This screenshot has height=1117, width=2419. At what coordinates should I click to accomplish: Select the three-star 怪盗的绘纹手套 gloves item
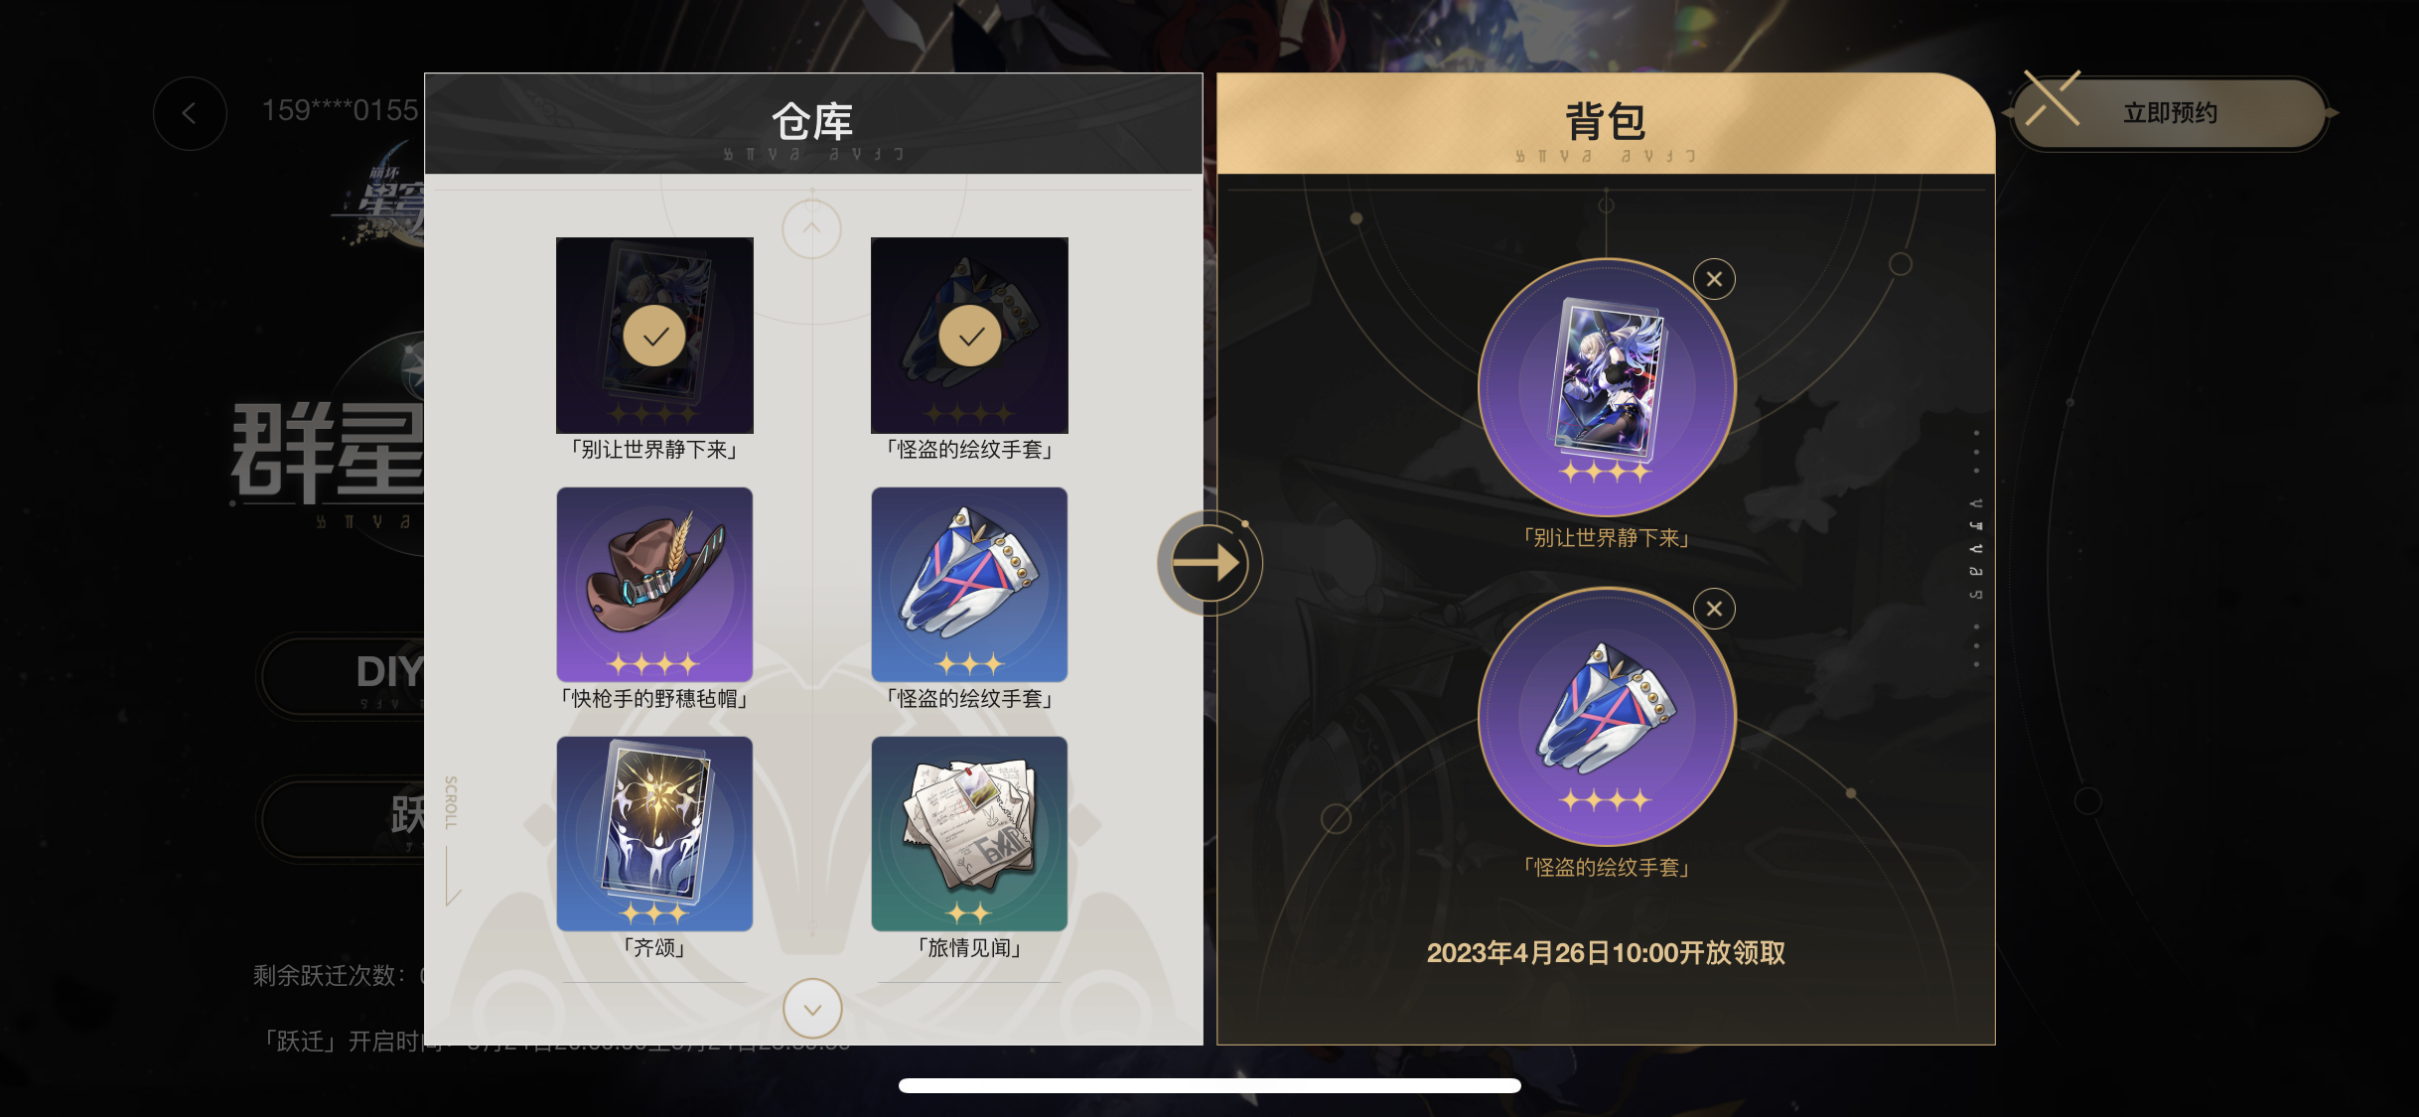pyautogui.click(x=969, y=584)
